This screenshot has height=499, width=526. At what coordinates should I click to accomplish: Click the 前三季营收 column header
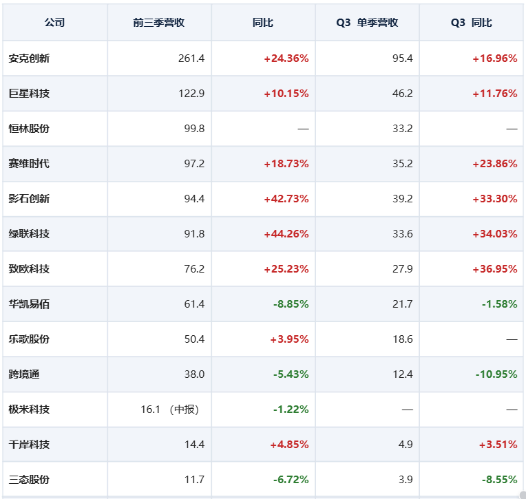(159, 23)
